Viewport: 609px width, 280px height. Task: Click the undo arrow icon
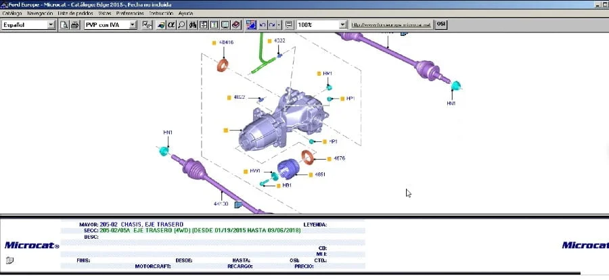263,25
